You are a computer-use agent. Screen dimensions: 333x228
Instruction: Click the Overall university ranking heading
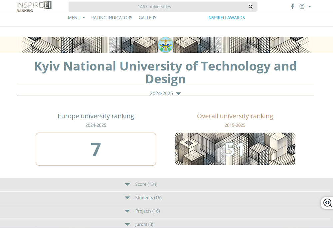235,116
